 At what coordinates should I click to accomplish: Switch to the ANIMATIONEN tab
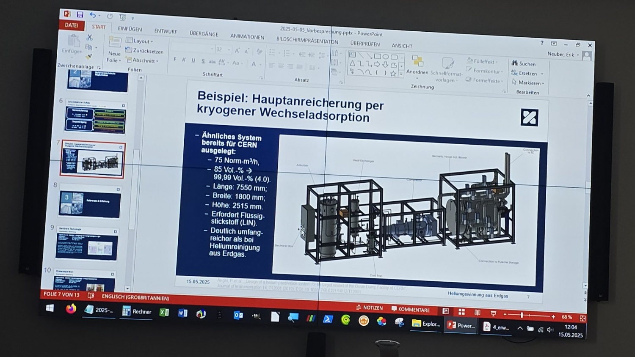click(x=247, y=37)
